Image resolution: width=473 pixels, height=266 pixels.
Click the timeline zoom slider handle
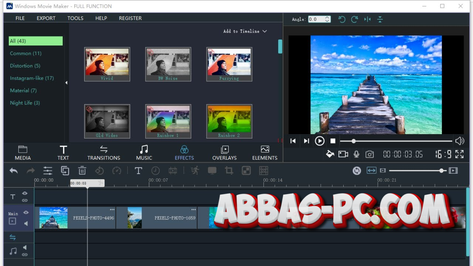(442, 171)
